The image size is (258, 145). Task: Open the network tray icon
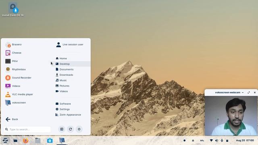[x=211, y=141]
